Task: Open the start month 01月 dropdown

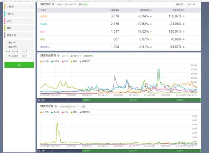Action: tap(27, 52)
